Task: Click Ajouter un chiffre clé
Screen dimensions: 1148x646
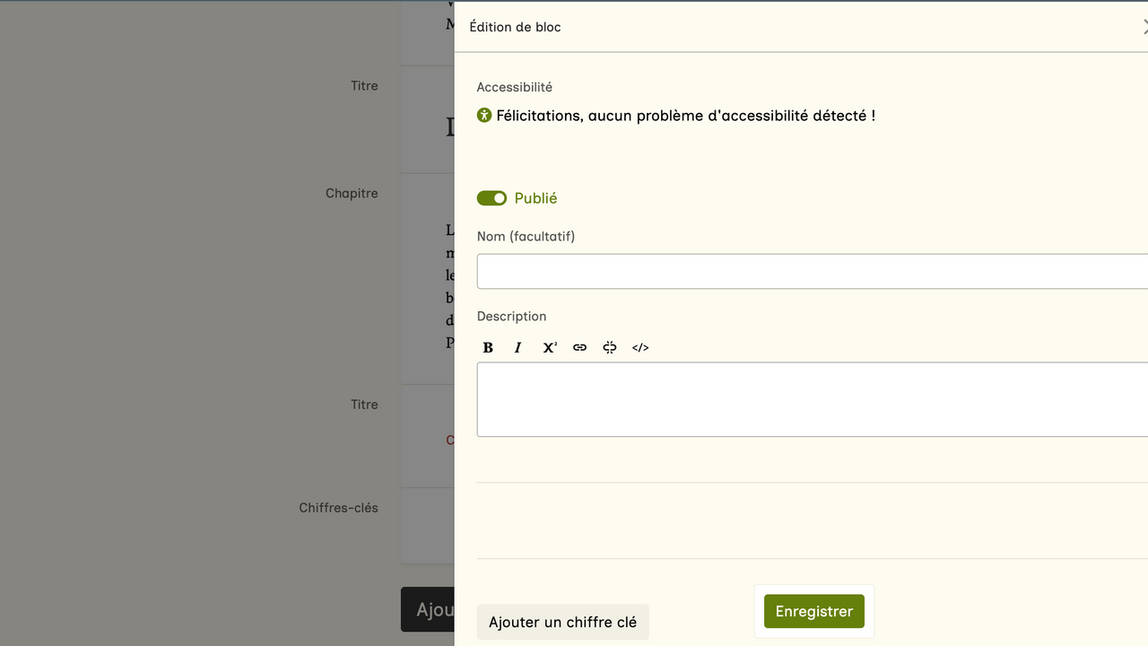Action: [562, 622]
